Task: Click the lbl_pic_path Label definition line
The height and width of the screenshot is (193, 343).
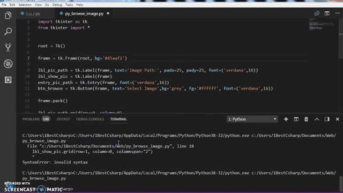Action: 148,70
